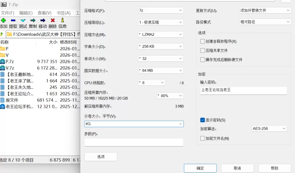Click the Add (添加) toolbar icon
The height and width of the screenshot is (173, 295).
[3, 20]
